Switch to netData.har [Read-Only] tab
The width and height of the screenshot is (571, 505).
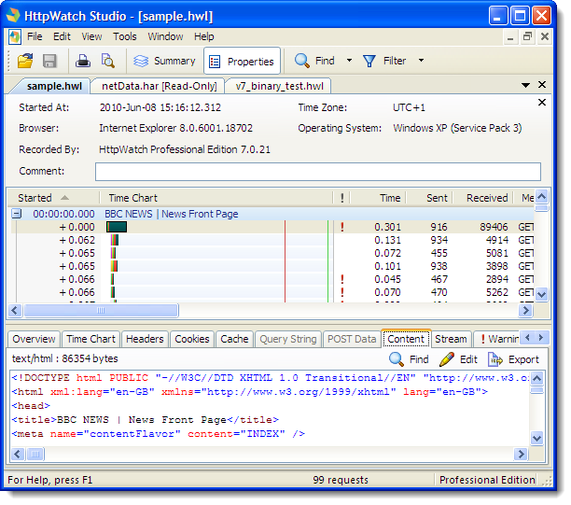[x=160, y=87]
